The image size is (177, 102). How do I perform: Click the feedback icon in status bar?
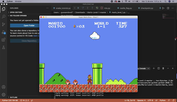point(169,100)
